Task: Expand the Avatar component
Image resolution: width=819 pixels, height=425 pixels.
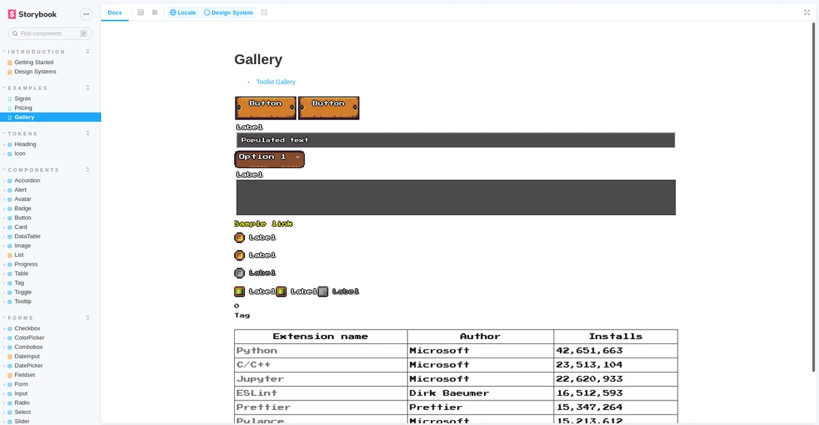Action: point(23,199)
